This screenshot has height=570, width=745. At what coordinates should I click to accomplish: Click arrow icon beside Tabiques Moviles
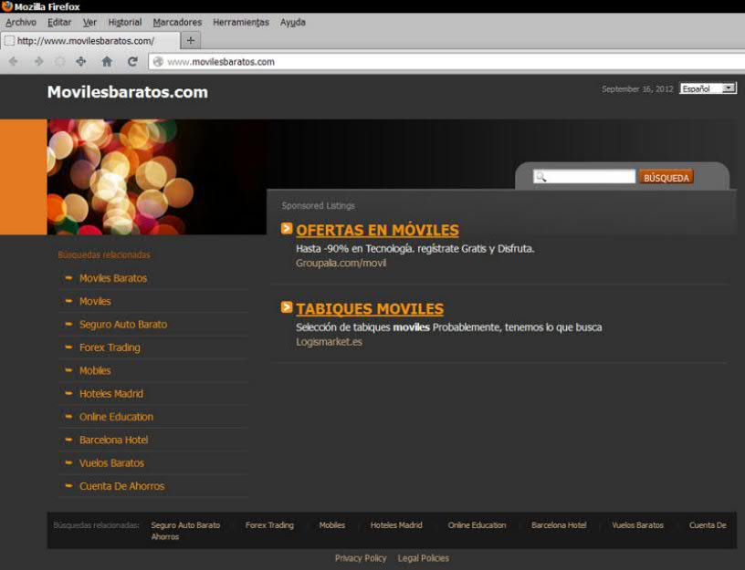pos(287,307)
